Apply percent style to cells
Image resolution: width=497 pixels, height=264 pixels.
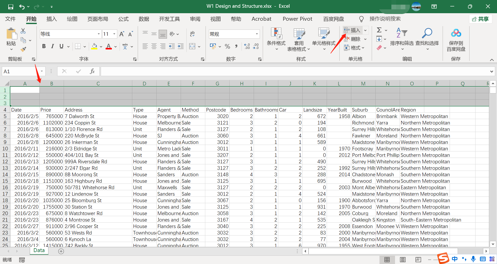point(227,47)
